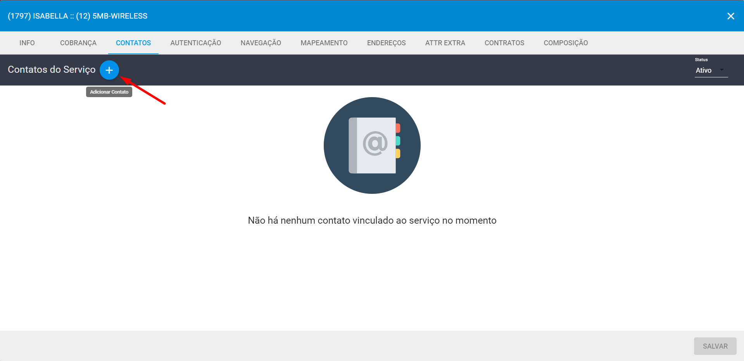Go to the AUTENTICAÇÃO tab
The height and width of the screenshot is (361, 744).
coord(196,43)
